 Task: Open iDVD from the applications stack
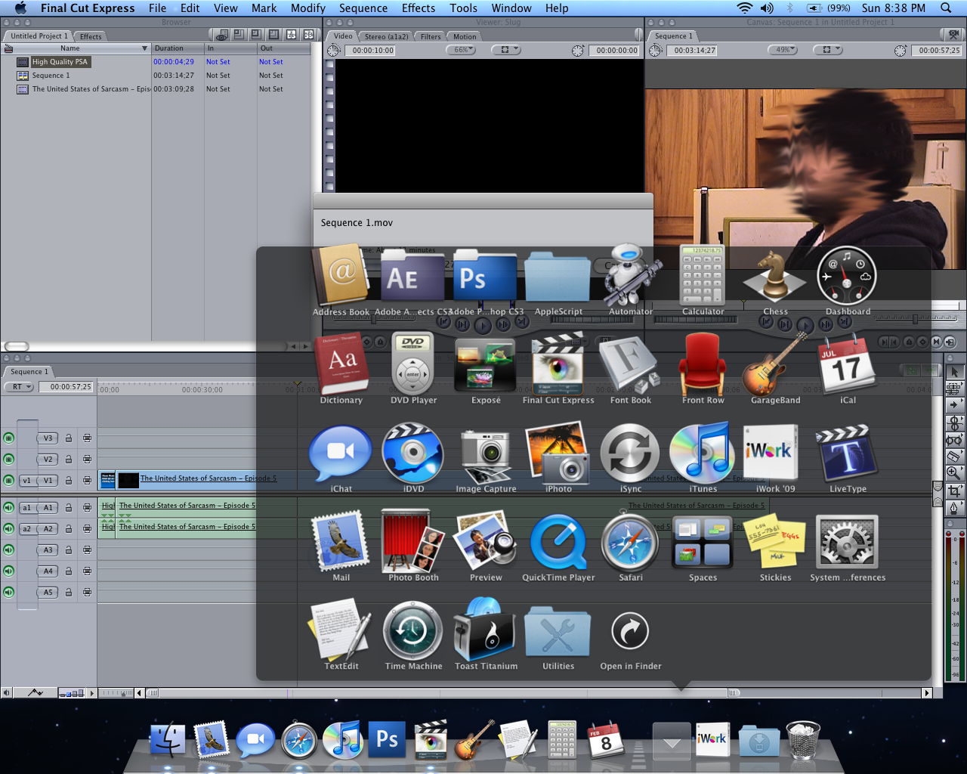click(x=413, y=453)
